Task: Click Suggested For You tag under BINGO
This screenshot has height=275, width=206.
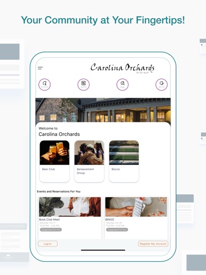Action: coord(117,230)
